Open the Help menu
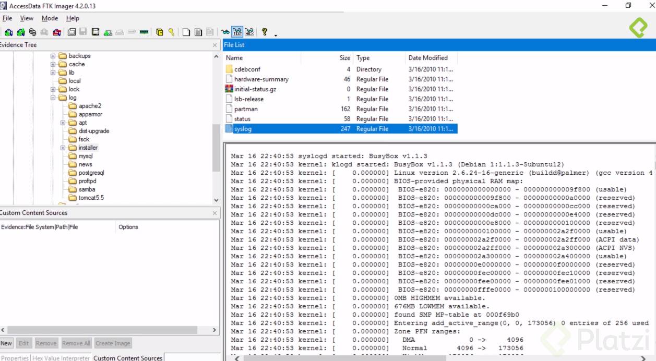 [73, 18]
